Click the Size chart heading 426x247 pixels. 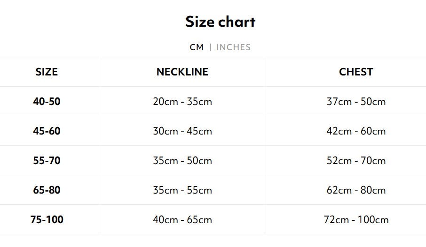click(220, 22)
